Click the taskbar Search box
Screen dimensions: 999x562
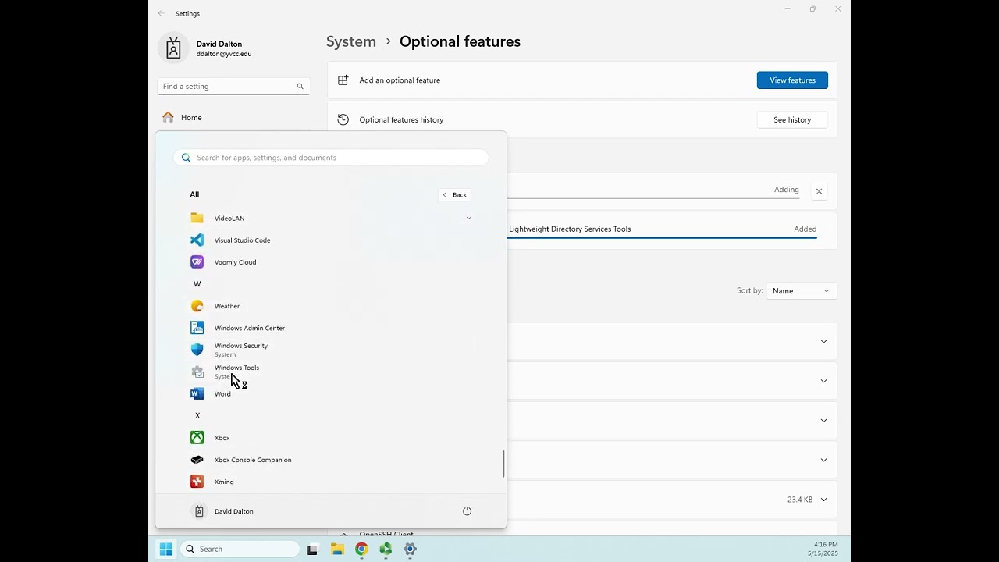(x=240, y=549)
